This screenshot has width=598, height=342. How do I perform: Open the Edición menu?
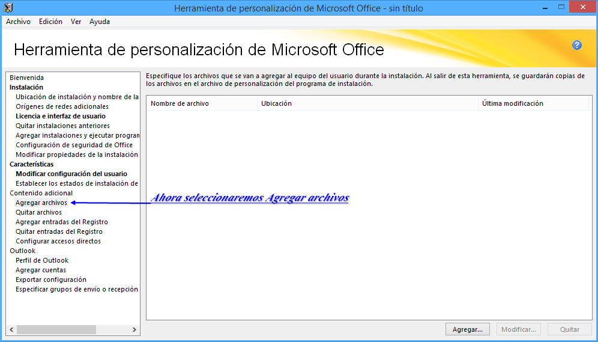[50, 22]
